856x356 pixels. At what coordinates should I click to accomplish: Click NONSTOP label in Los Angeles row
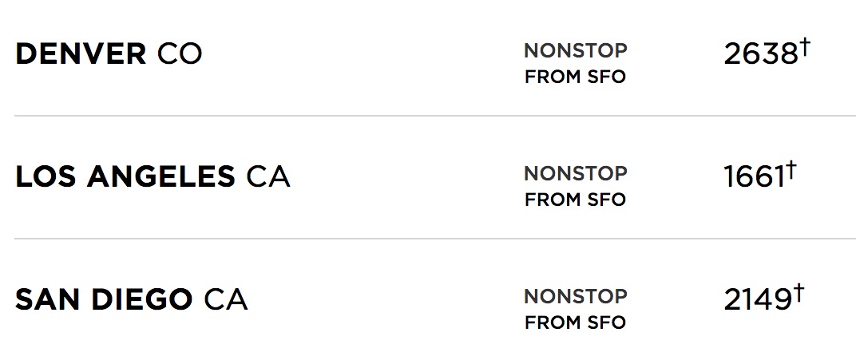[575, 173]
